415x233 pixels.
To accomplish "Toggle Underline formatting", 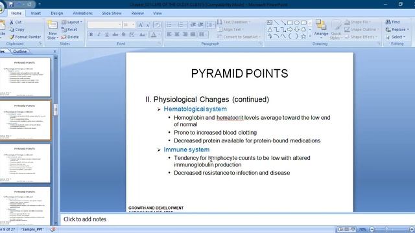I will [x=107, y=34].
